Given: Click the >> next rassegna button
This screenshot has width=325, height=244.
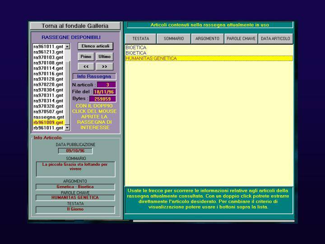Looking at the screenshot, I should pyautogui.click(x=104, y=66).
